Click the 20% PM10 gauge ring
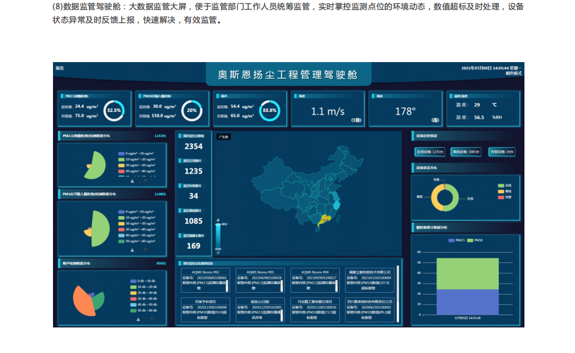 [x=192, y=110]
